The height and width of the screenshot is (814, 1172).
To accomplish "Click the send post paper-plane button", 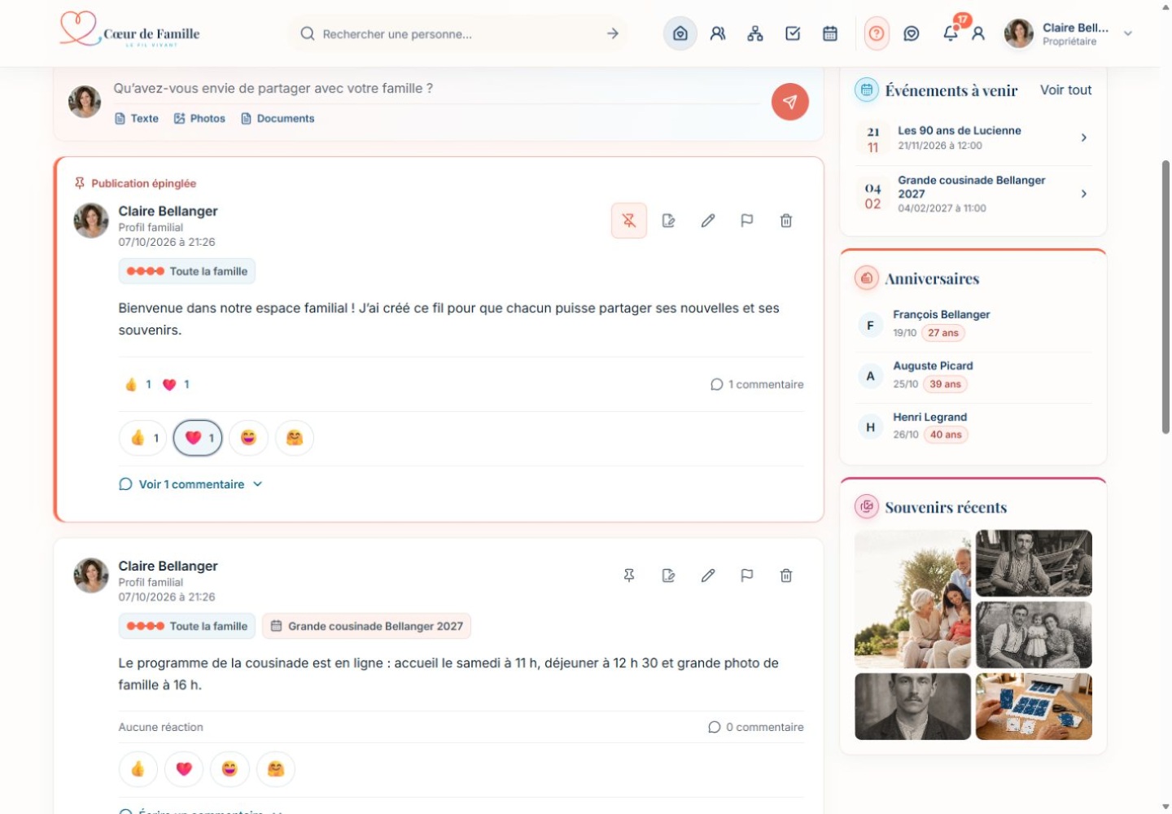I will 789,102.
